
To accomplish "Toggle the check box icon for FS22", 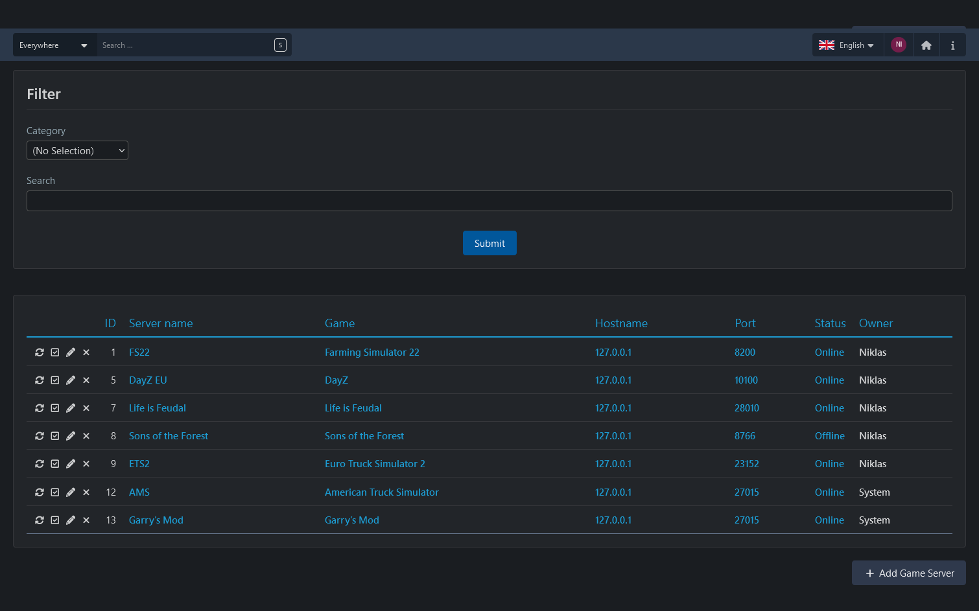I will 55,352.
